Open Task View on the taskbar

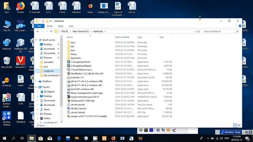22,138
